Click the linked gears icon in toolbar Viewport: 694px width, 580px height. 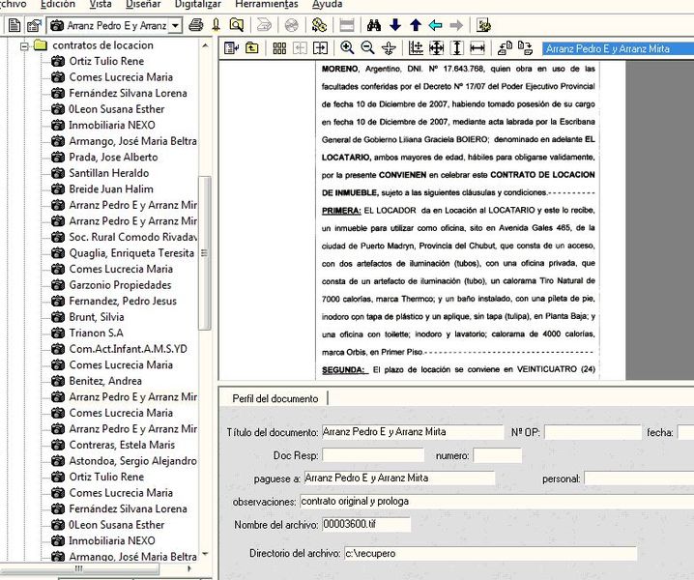pos(319,25)
